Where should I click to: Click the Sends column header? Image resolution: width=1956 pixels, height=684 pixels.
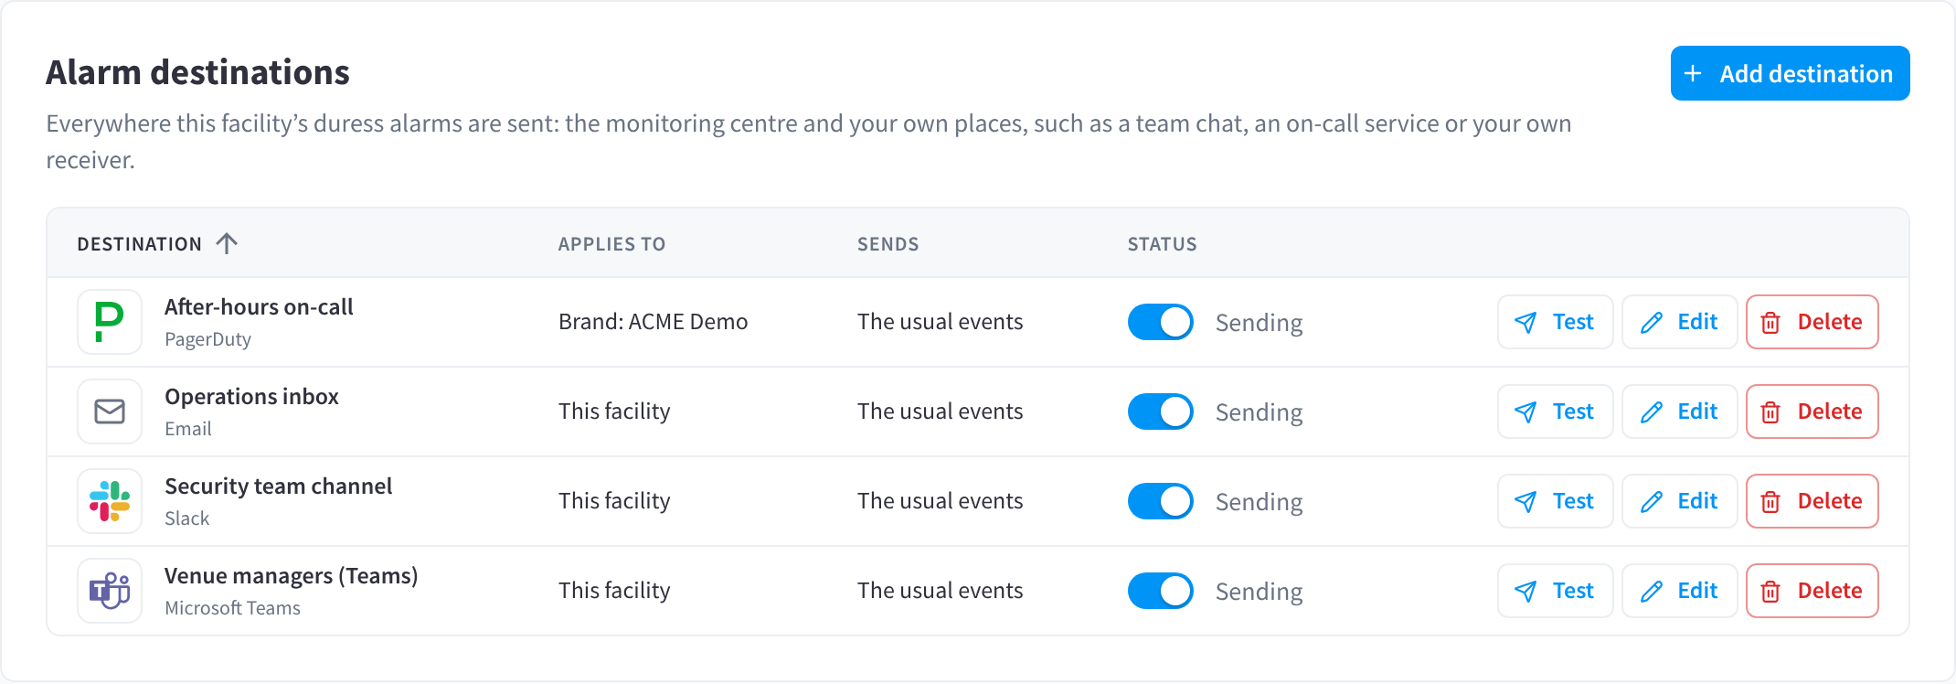tap(888, 244)
